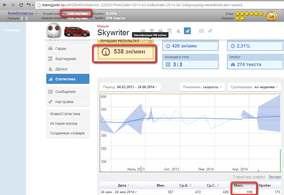Click the Экспорт link below the chart
Screen dimensions: 284x195
(275, 177)
